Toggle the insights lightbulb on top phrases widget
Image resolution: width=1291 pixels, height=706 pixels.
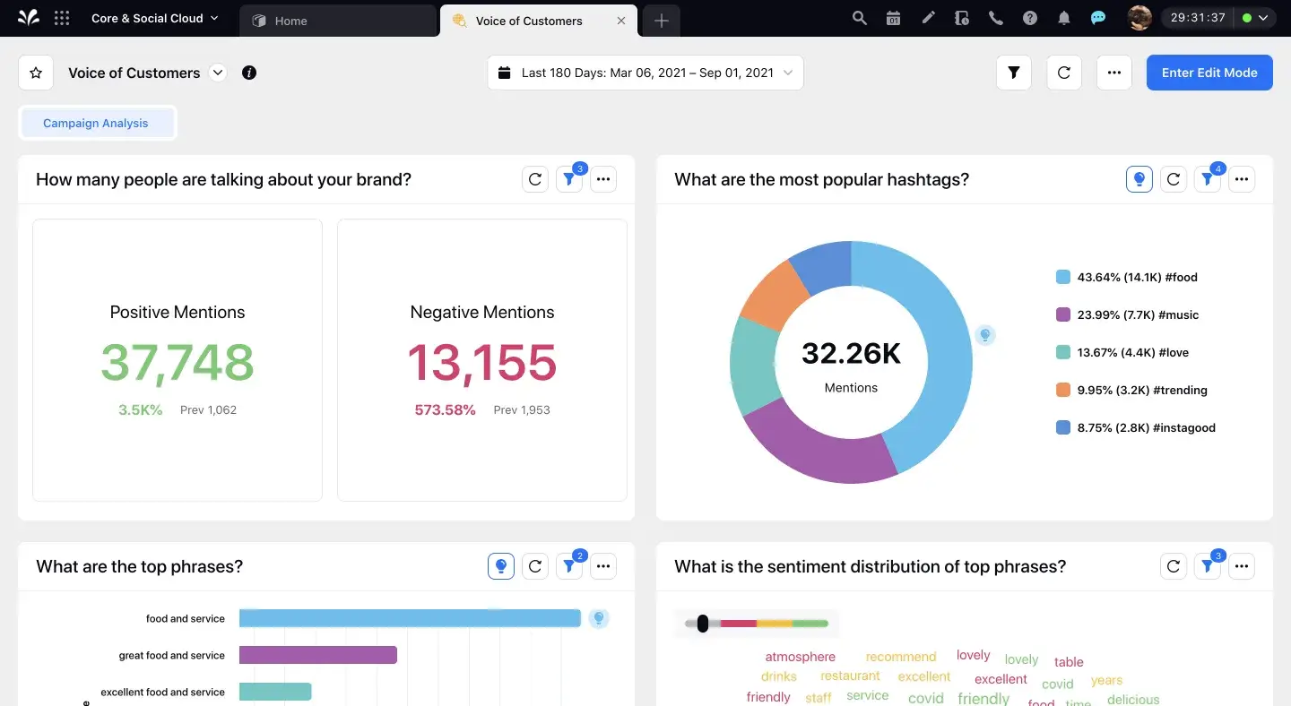(x=501, y=565)
